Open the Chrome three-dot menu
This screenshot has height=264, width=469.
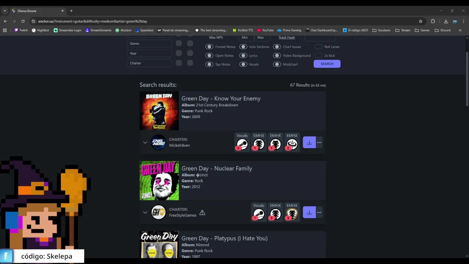click(464, 21)
